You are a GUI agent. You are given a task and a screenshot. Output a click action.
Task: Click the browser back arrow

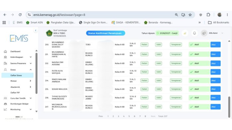(x=5, y=15)
